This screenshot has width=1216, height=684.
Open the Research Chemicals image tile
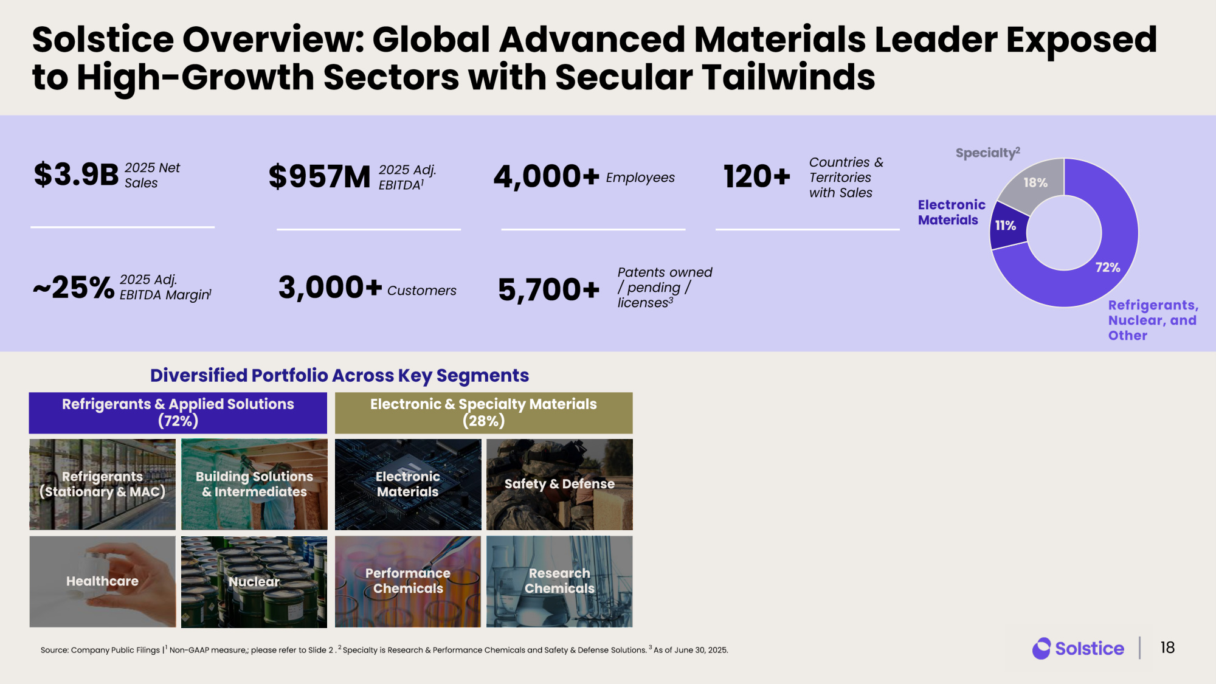pos(559,581)
